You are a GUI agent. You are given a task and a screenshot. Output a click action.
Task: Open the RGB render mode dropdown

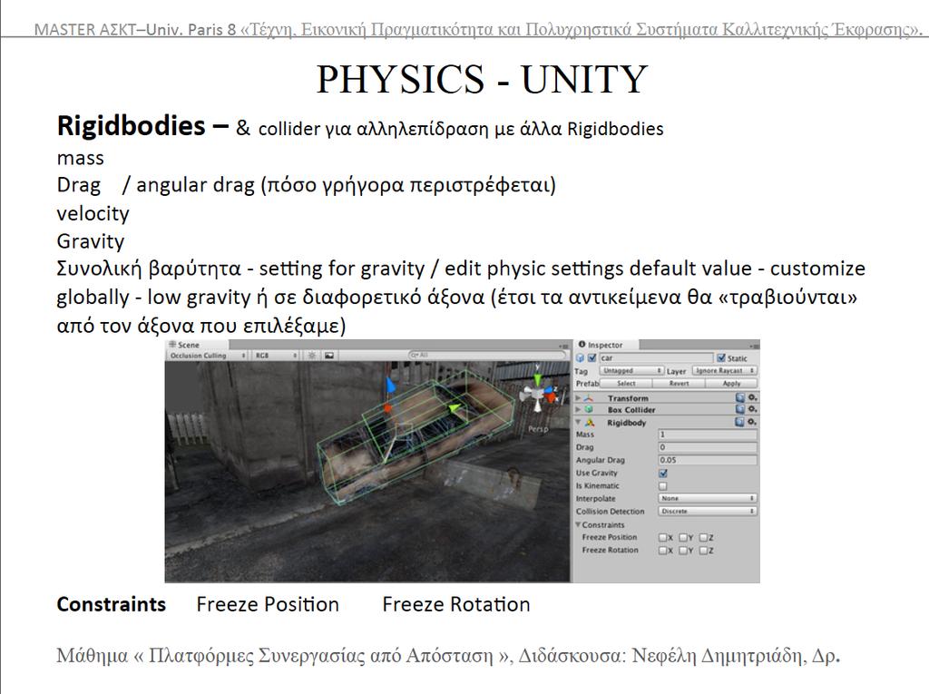276,356
